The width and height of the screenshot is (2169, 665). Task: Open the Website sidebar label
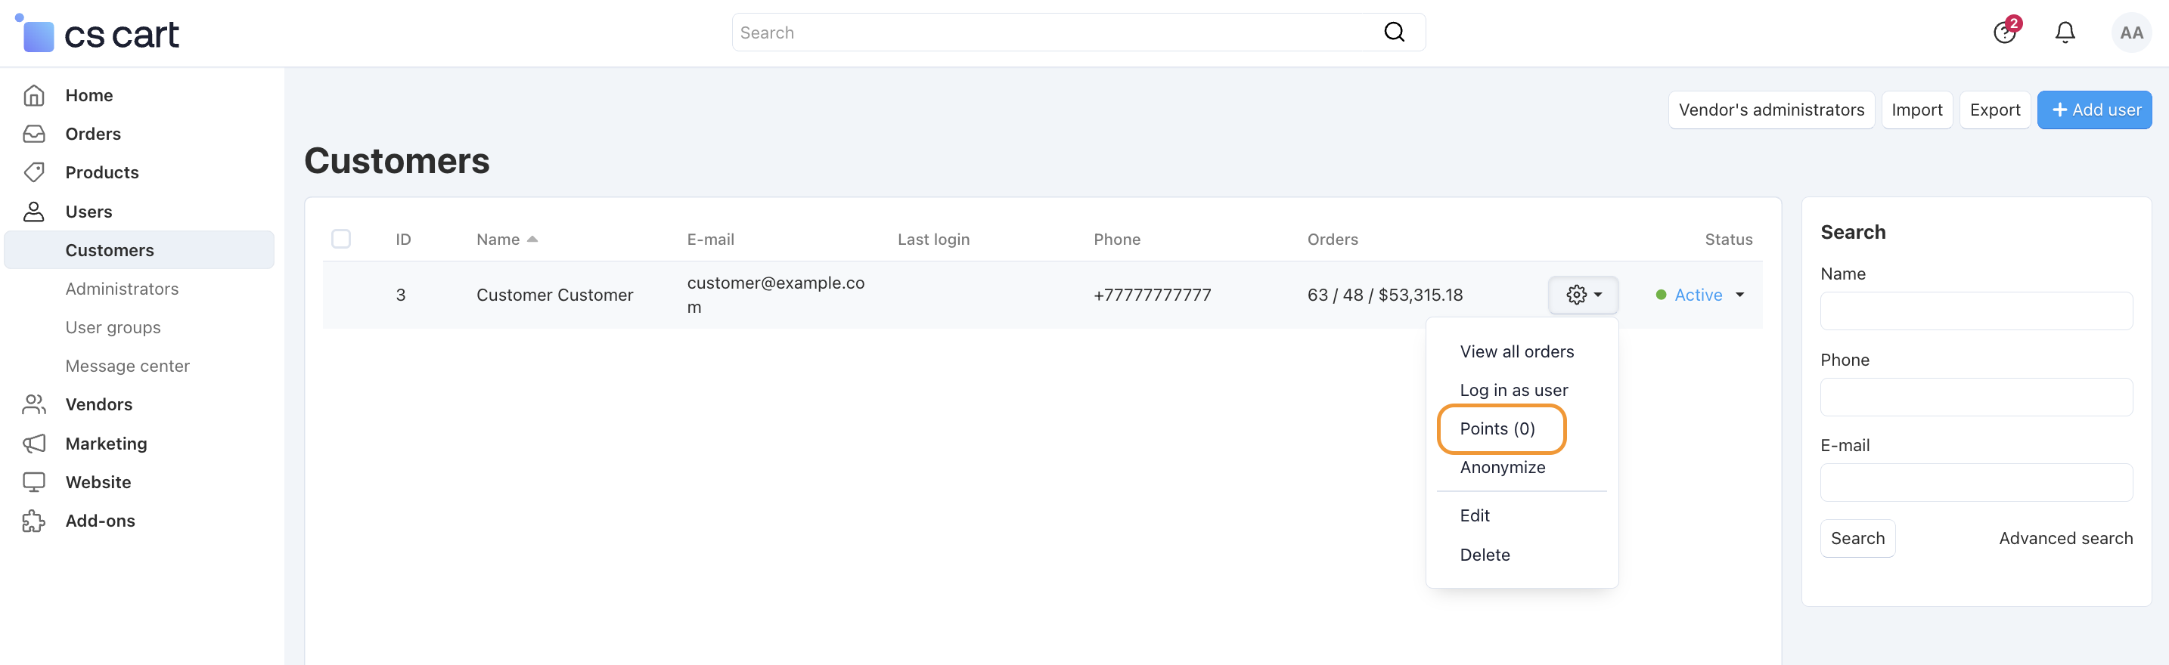click(98, 482)
